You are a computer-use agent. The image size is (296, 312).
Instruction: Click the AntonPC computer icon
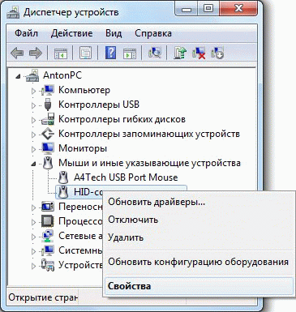(32, 75)
